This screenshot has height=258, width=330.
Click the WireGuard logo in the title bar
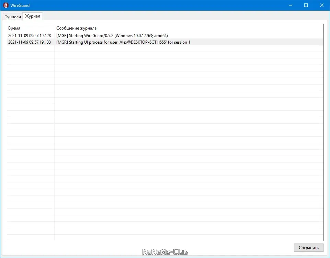point(6,5)
